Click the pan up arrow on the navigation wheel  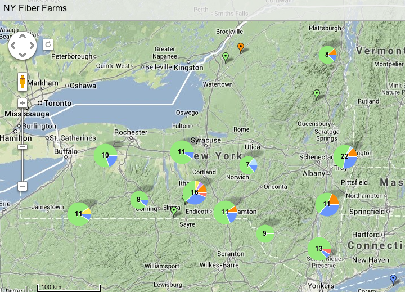(x=22, y=37)
